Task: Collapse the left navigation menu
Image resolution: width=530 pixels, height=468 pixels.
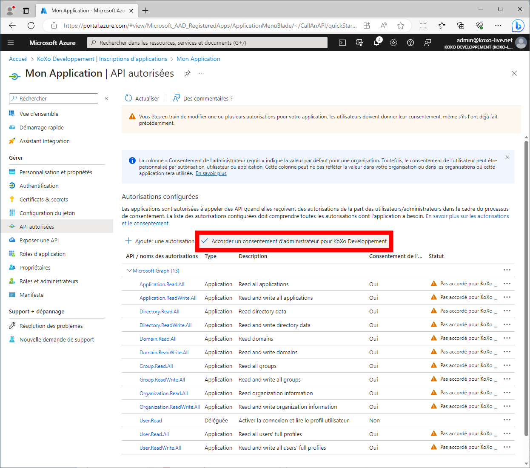Action: click(x=106, y=98)
